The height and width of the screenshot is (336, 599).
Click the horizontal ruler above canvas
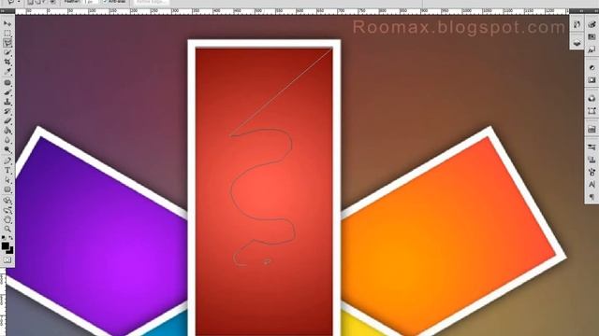point(292,12)
